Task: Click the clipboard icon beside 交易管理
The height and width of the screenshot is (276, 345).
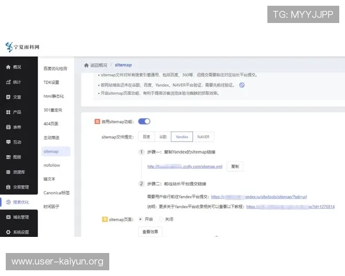Action: tap(8, 187)
